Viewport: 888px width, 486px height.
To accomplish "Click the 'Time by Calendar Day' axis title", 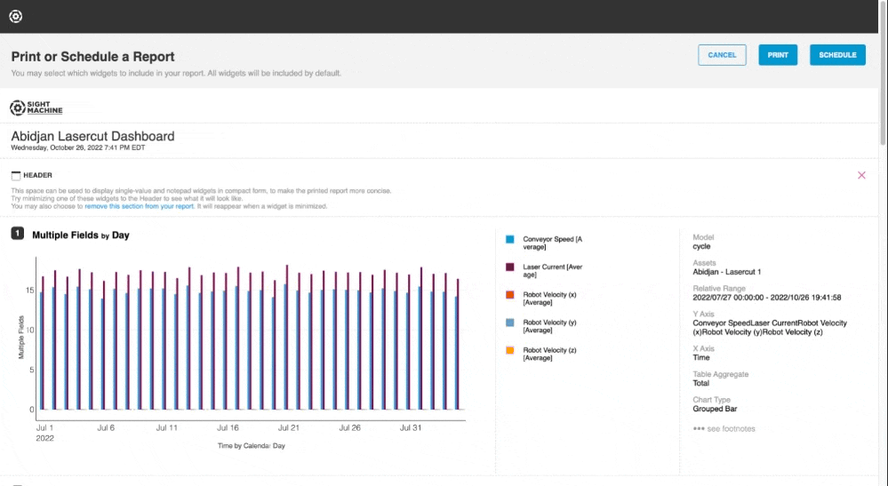I will [x=251, y=446].
